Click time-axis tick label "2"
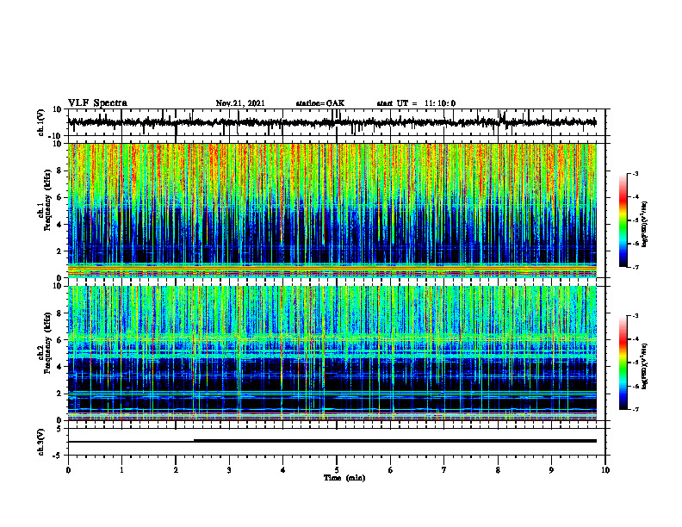The width and height of the screenshot is (682, 527). point(176,470)
